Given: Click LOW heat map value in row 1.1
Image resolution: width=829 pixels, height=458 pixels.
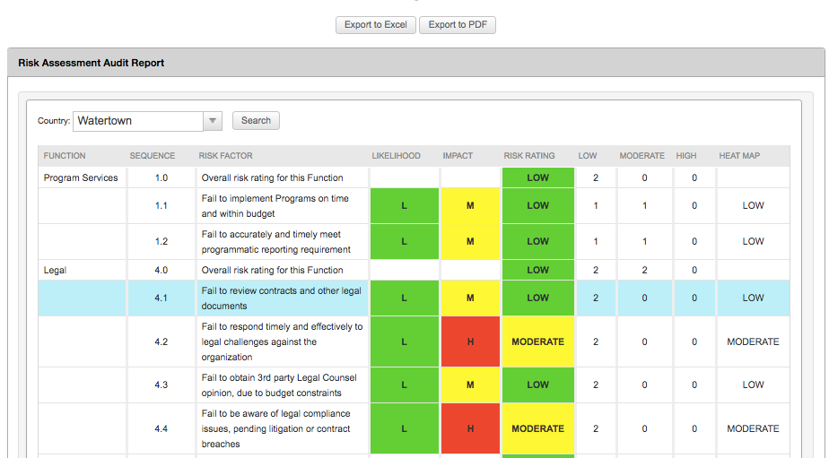Looking at the screenshot, I should 753,205.
